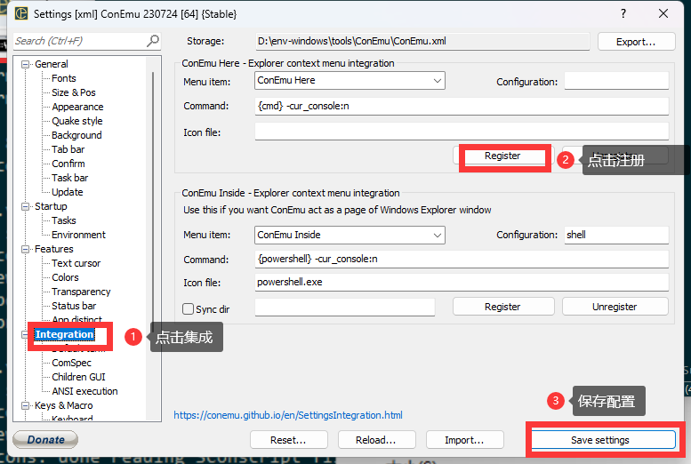Click the Save settings button
Screen dimensions: 691x464
tap(603, 440)
